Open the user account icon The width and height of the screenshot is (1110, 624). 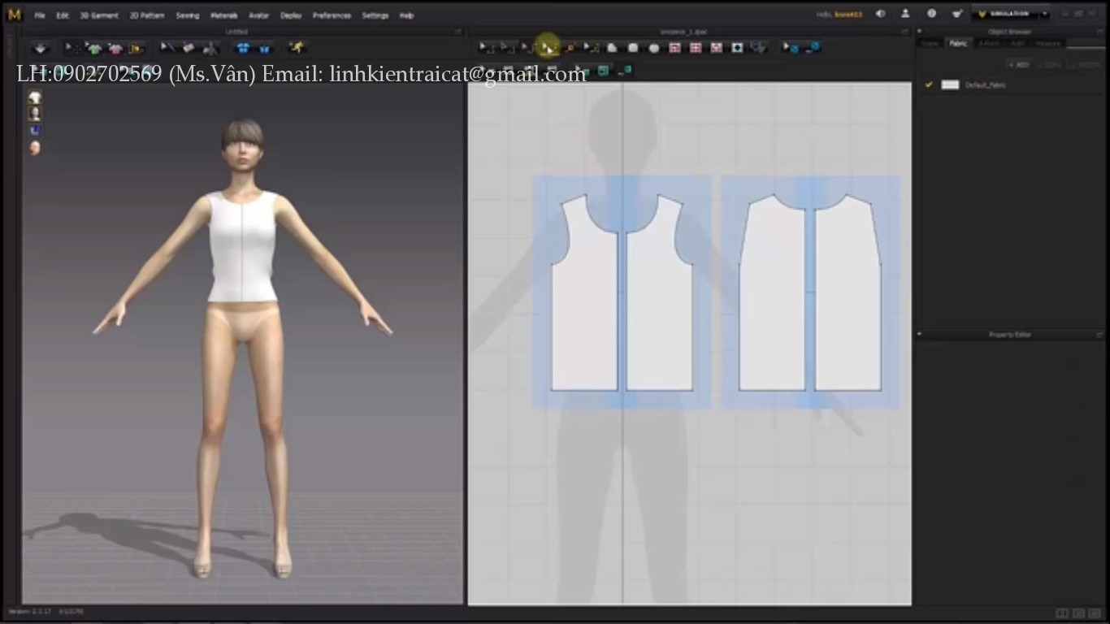click(x=905, y=14)
